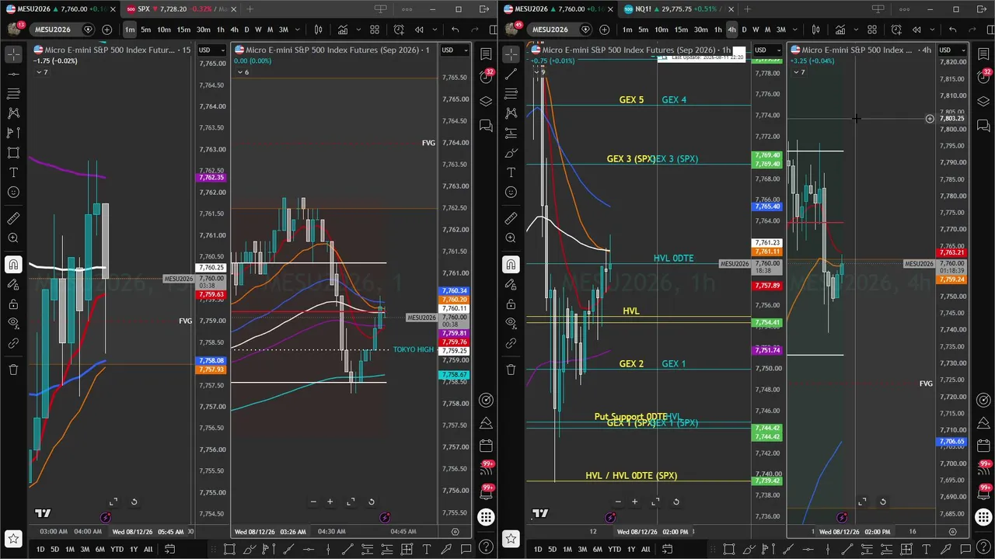
Task: Start bar replay in the left window
Action: click(419, 30)
